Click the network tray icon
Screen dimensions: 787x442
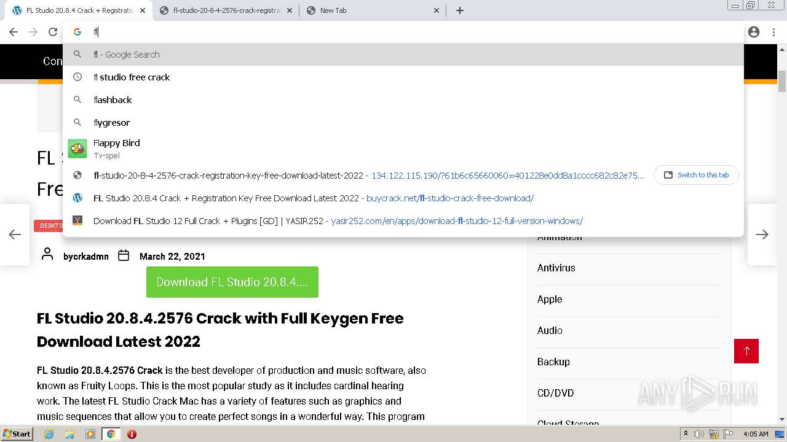[713, 434]
